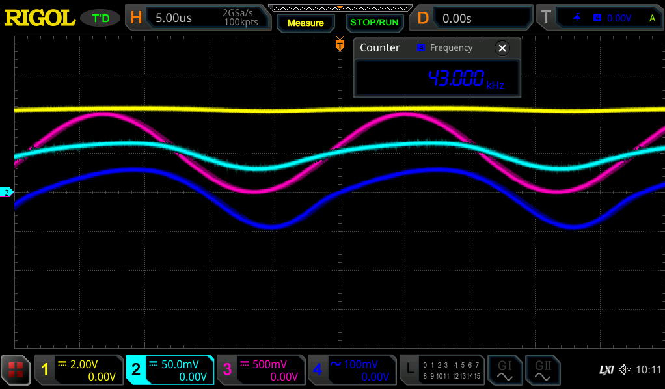
Task: Open horizontal timebase H settings
Action: pos(136,18)
